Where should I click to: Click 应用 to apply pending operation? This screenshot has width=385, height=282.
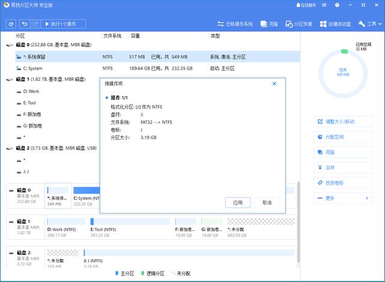238,203
